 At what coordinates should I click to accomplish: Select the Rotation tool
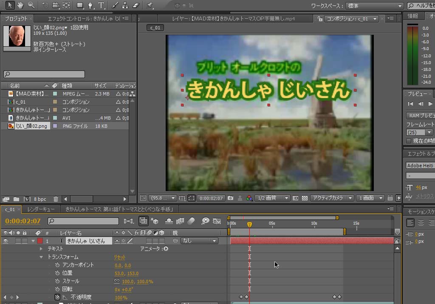45,5
